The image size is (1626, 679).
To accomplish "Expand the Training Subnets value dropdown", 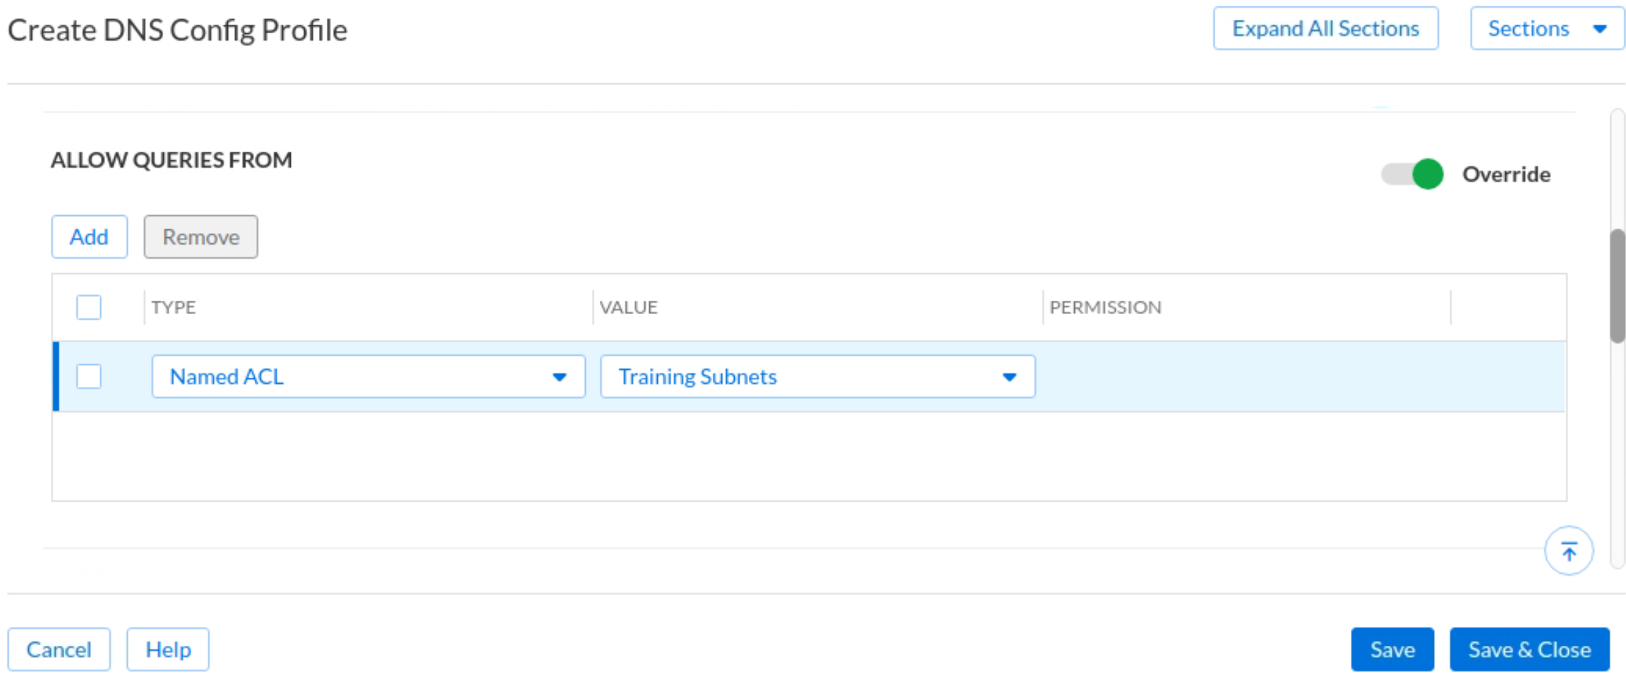I will click(x=817, y=377).
